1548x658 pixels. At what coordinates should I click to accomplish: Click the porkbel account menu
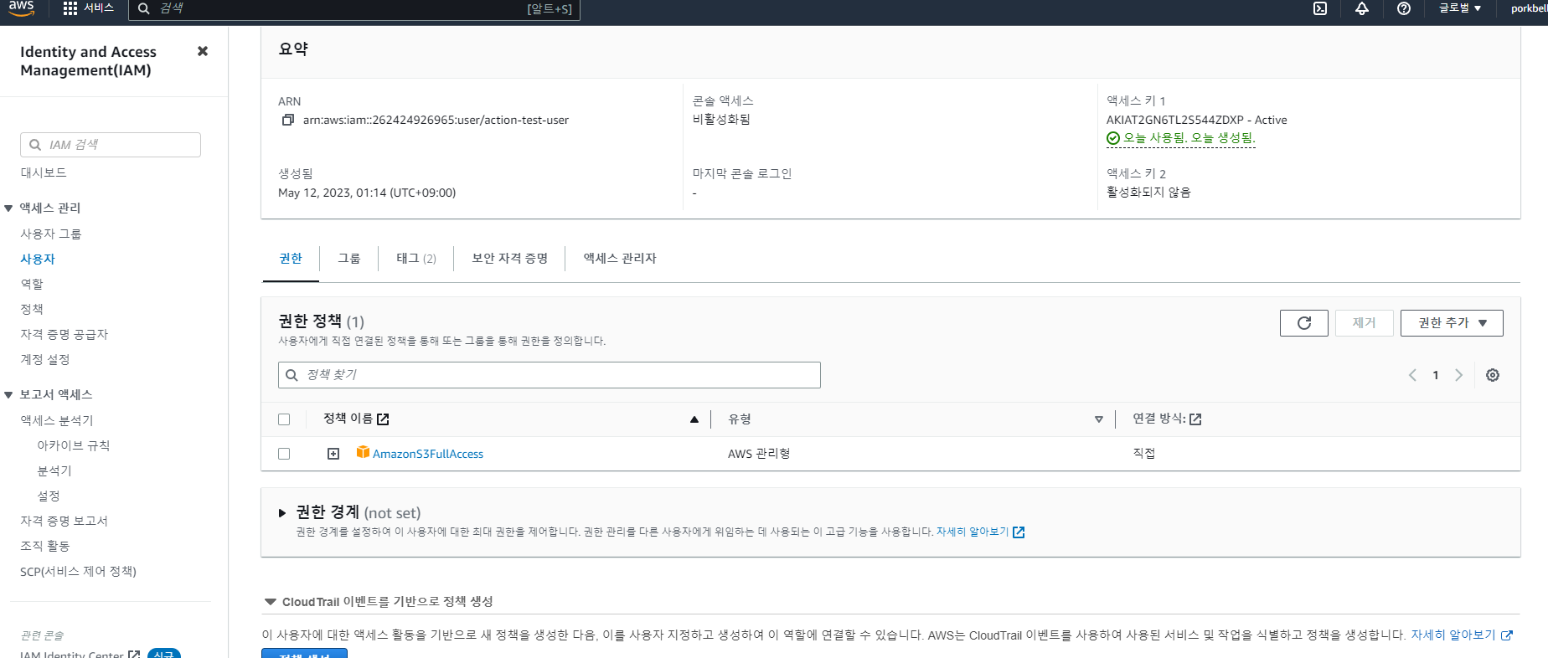click(1529, 8)
